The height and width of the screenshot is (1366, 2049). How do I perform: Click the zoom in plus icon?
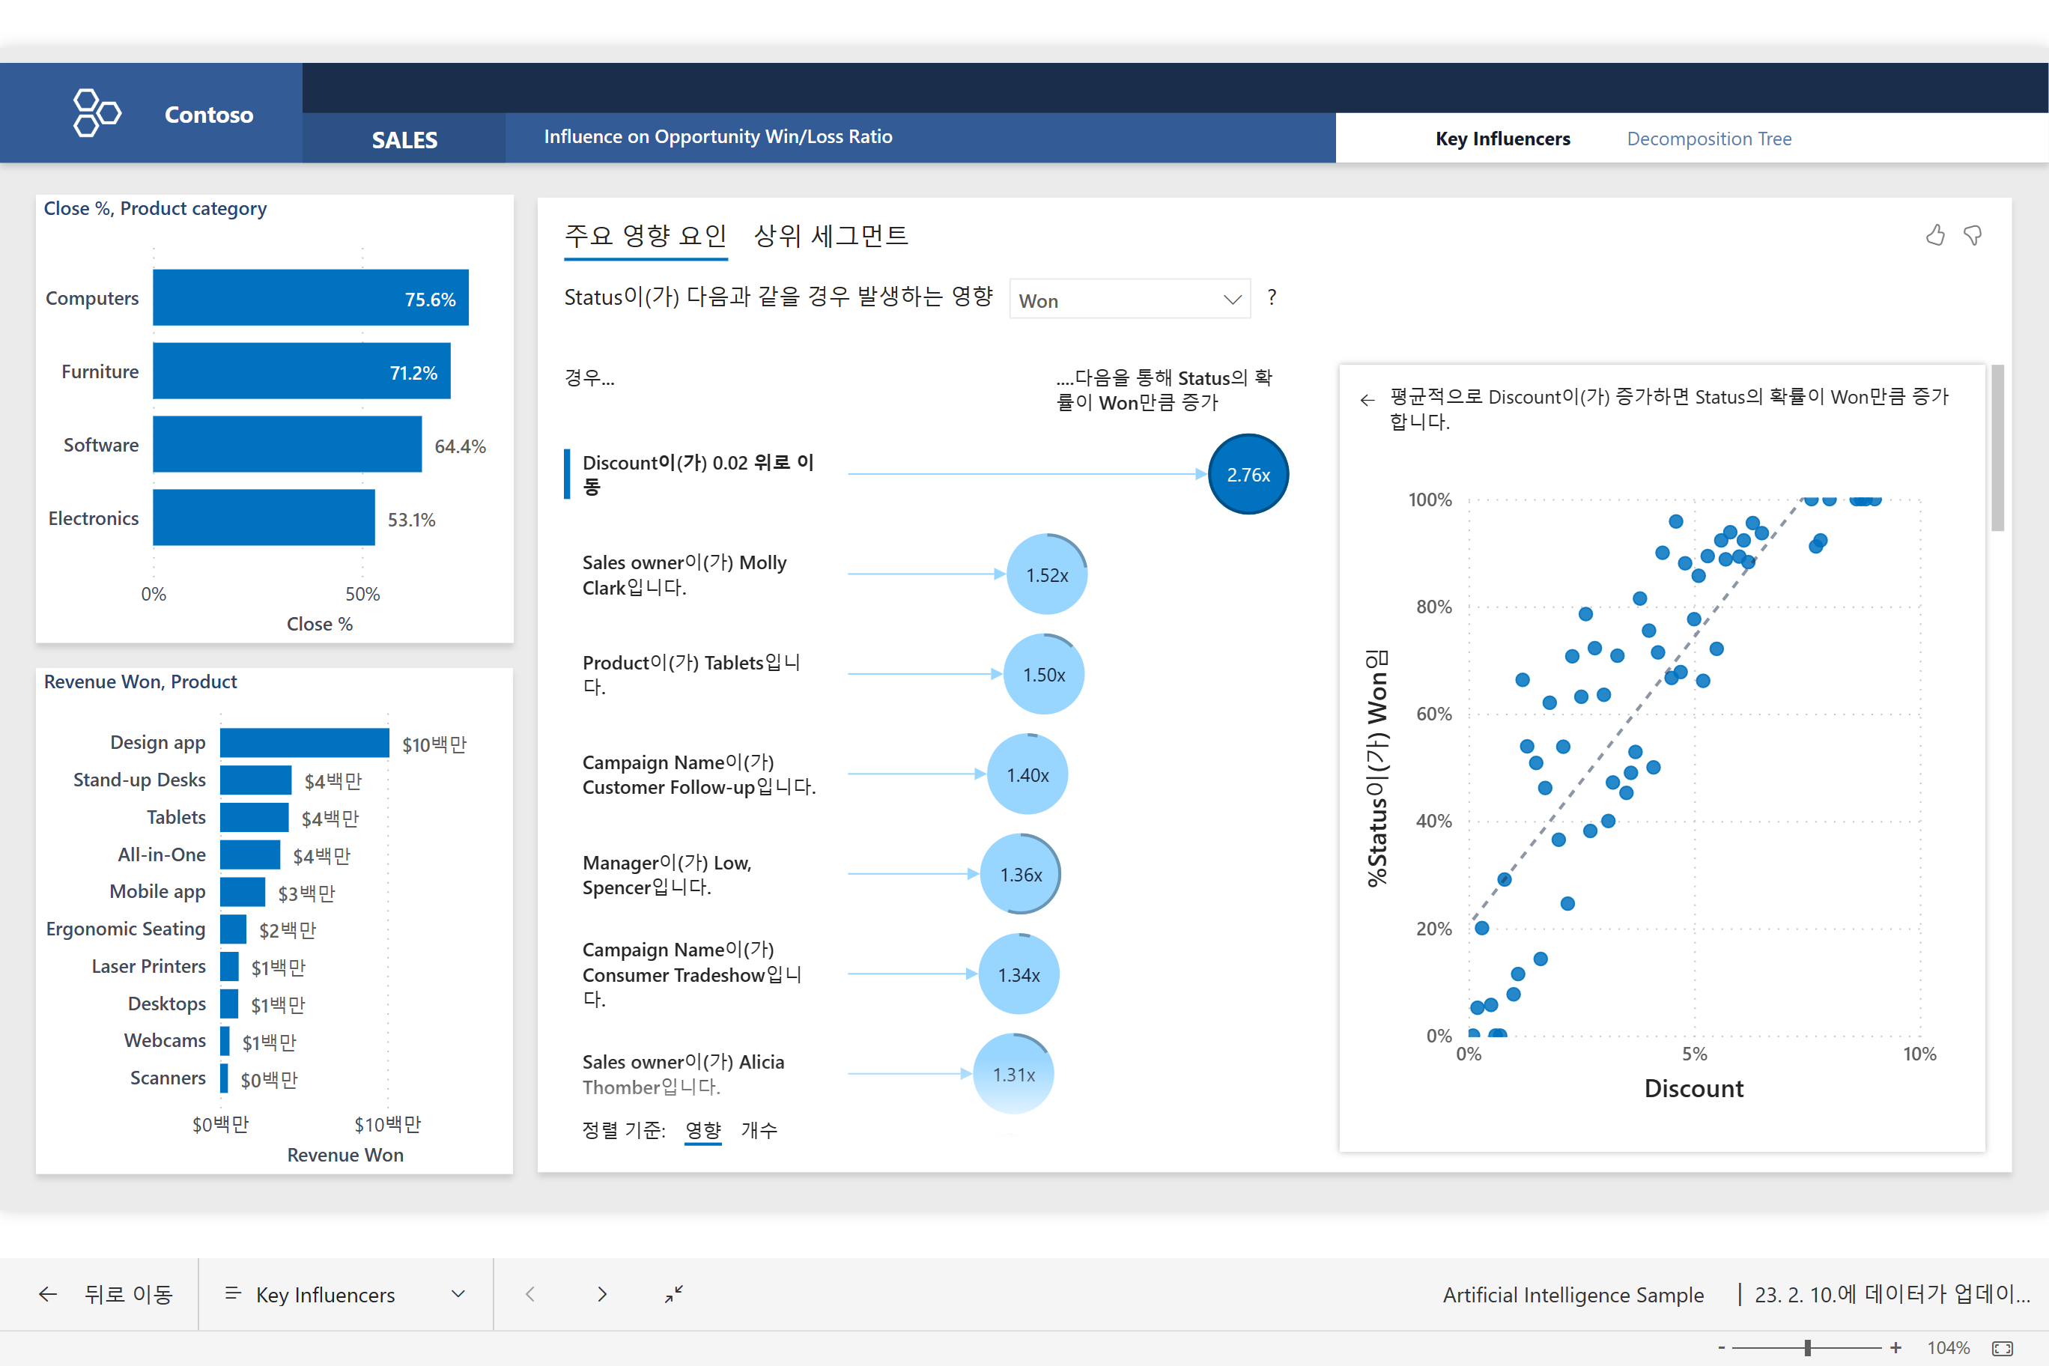tap(1895, 1348)
